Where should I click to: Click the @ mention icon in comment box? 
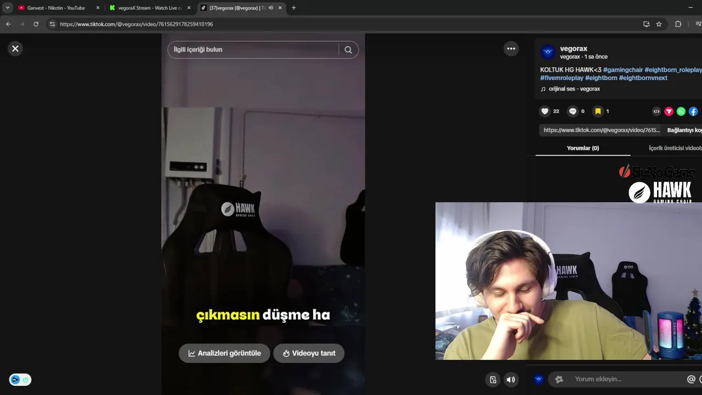[x=691, y=379]
